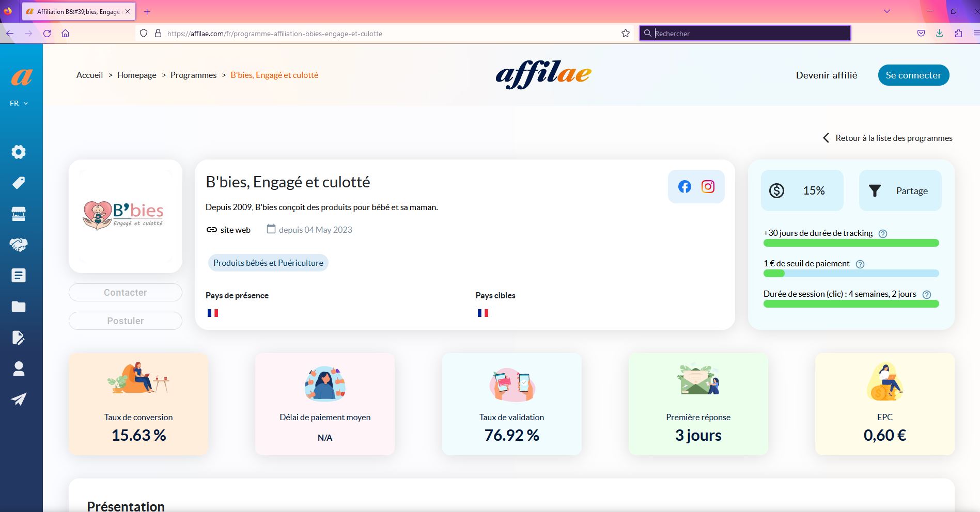Screen dimensions: 980x512
Task: Open the browser extensions icon
Action: click(x=959, y=34)
